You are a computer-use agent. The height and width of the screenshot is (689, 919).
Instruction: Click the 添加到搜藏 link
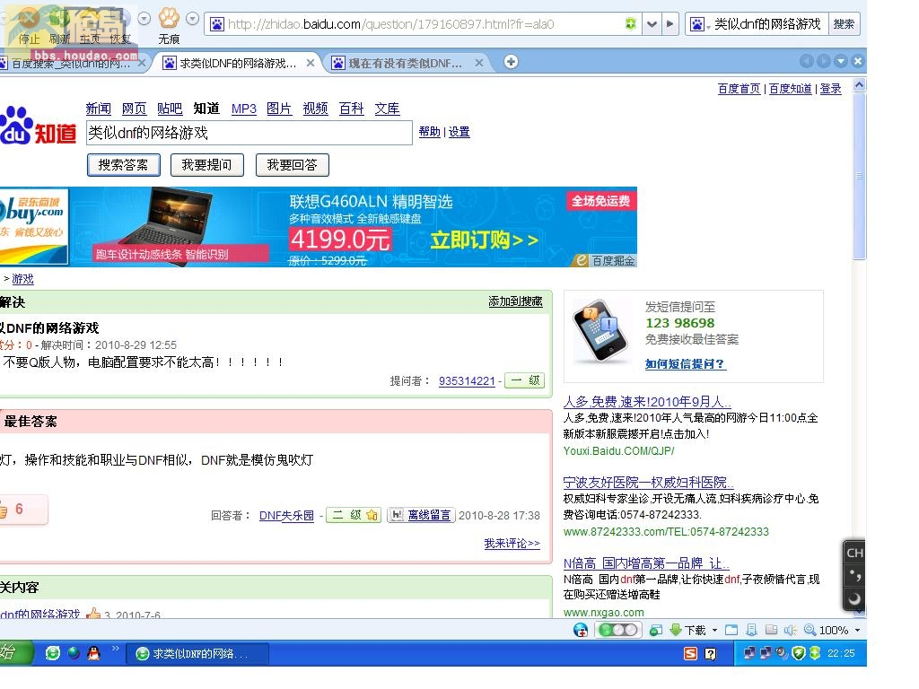515,301
